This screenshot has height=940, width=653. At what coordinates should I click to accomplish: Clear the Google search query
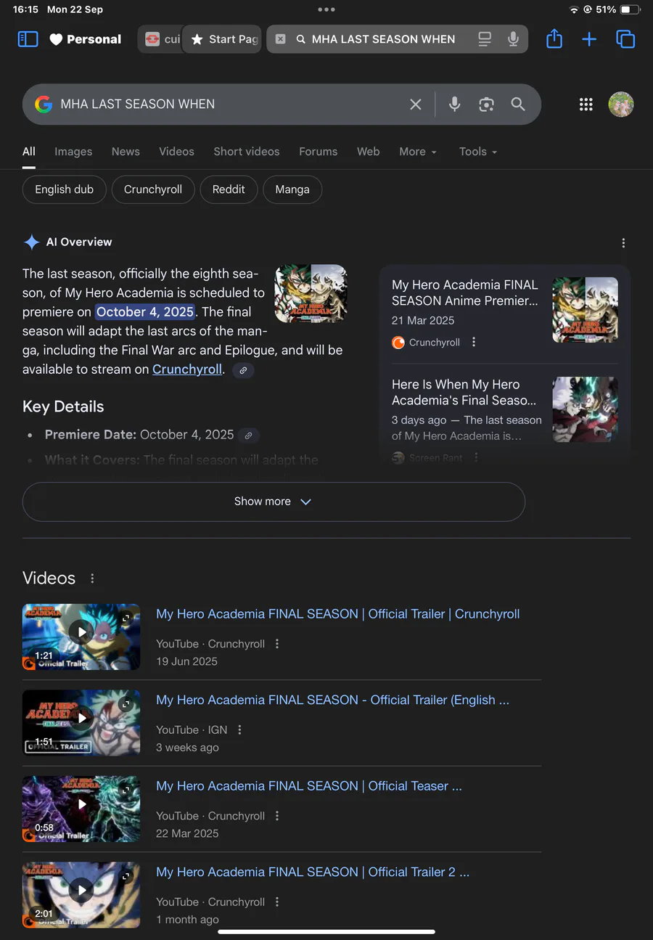click(416, 105)
